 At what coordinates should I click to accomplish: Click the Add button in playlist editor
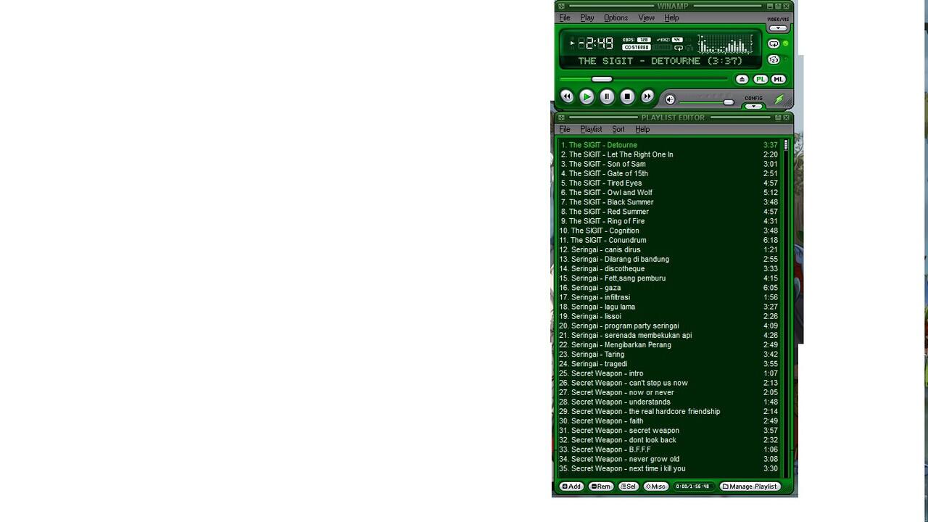coord(571,486)
